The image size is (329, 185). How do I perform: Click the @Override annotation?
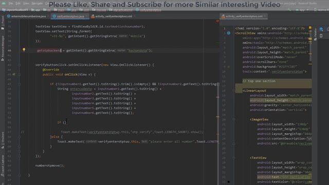tap(51, 70)
